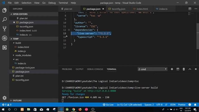Image resolution: width=199 pixels, height=112 pixels.
Task: Open the Terminal menu
Action: 63,3
